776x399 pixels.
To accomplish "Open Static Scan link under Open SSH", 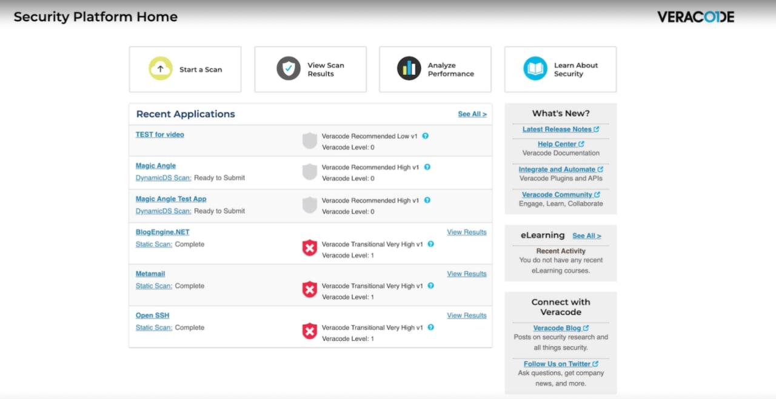I will 153,328.
